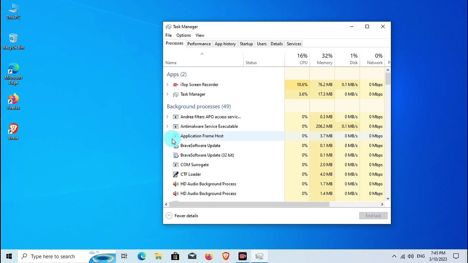Image resolution: width=468 pixels, height=263 pixels.
Task: Open network status in system tray
Action: 403,256
